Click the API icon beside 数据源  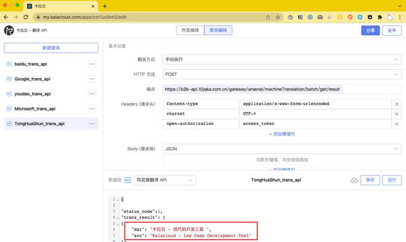pos(128,180)
